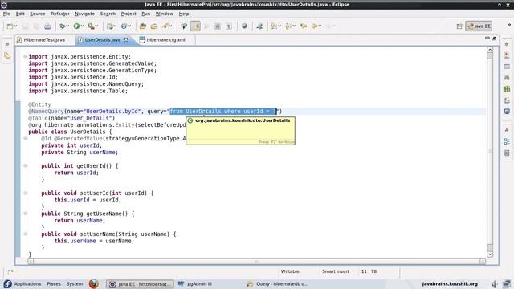This screenshot has height=289, width=514.
Task: Toggle the Mark Occurrences toolbar button
Action: pyautogui.click(x=195, y=26)
